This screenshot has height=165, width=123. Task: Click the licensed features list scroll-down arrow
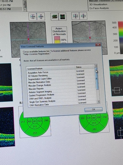point(98,102)
